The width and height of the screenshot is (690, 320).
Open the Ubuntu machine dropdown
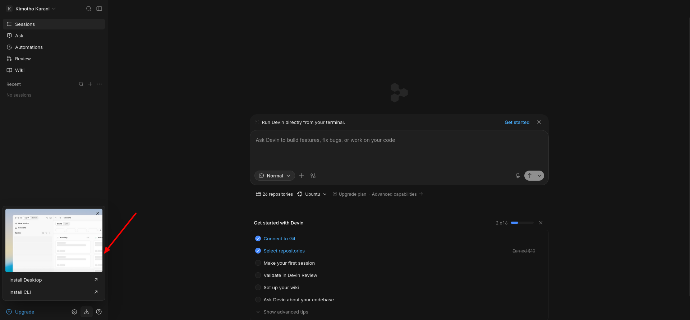click(312, 194)
